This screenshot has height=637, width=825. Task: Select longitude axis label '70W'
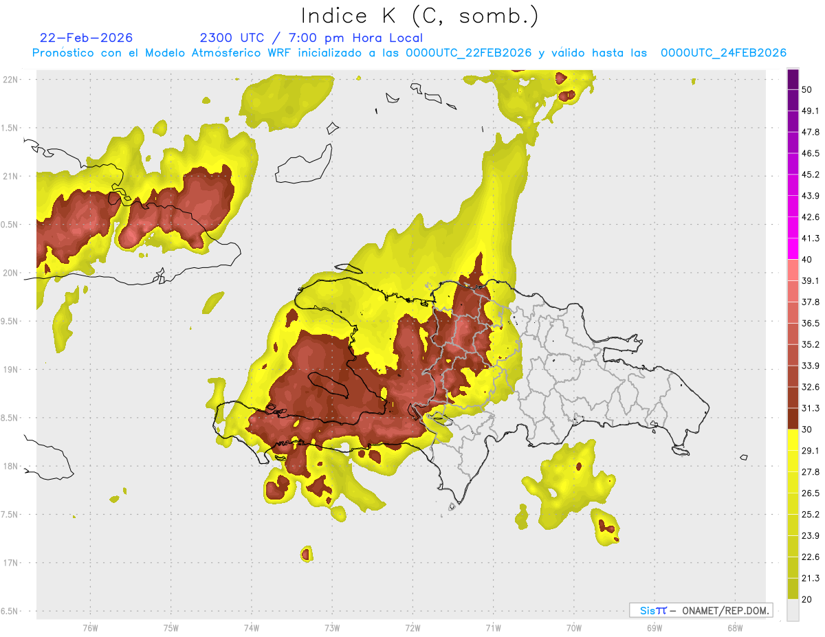pos(573,627)
